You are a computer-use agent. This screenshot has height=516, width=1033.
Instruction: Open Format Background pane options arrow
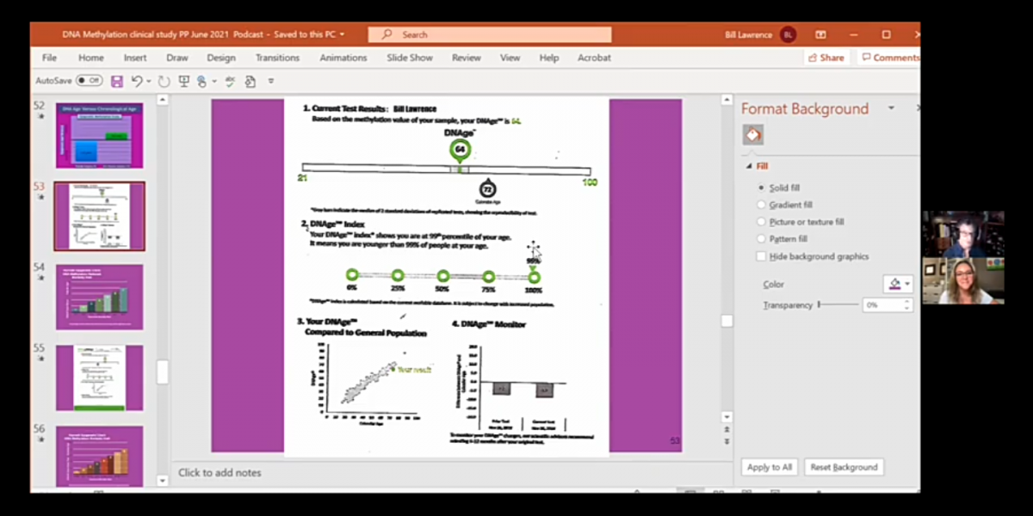(x=891, y=108)
